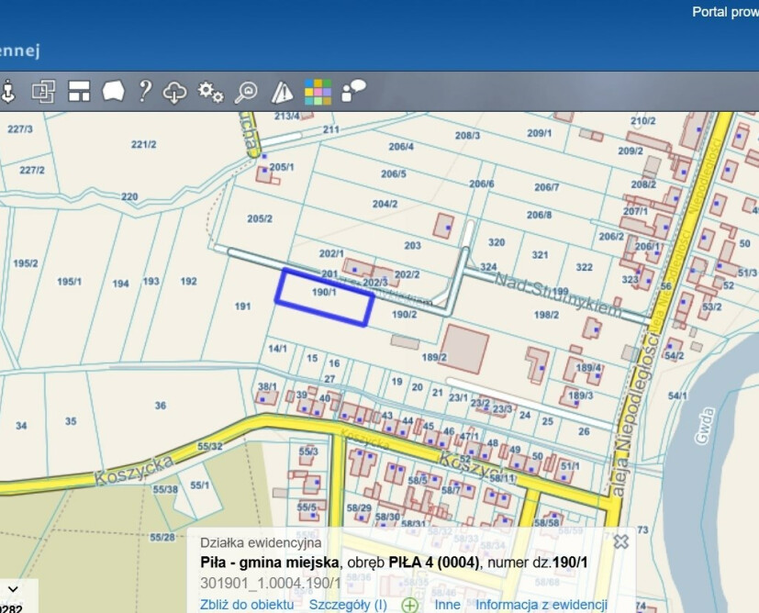
Task: Click the cloud download icon
Action: 174,92
